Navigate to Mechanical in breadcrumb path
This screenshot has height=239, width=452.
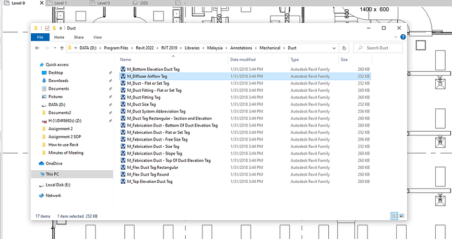270,48
